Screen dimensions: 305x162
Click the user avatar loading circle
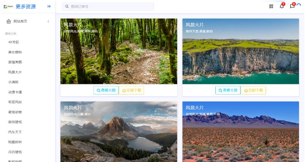299,6
